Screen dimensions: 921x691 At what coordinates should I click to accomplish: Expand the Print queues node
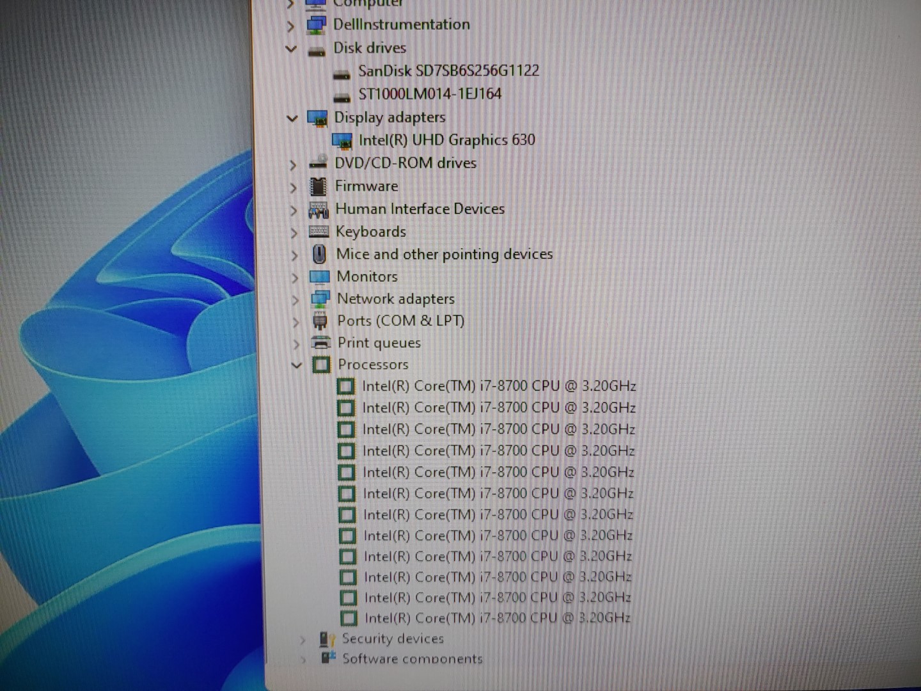296,344
